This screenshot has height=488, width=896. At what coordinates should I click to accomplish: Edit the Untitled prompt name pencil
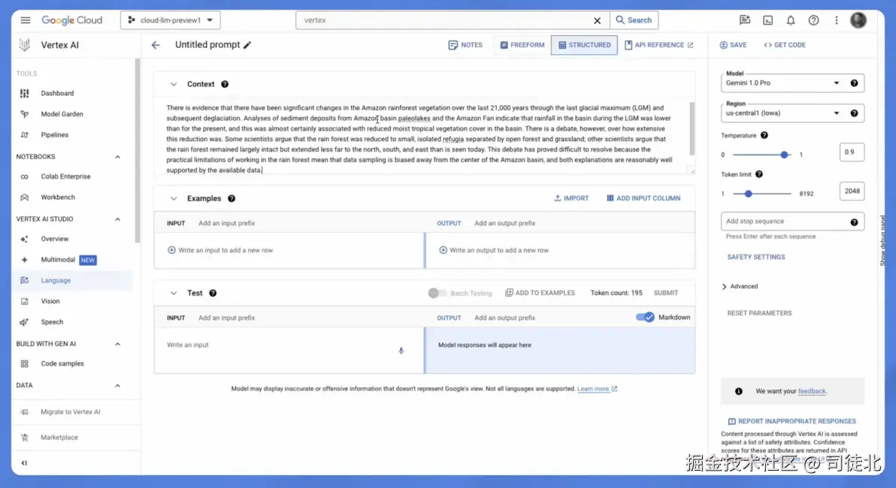(x=247, y=45)
